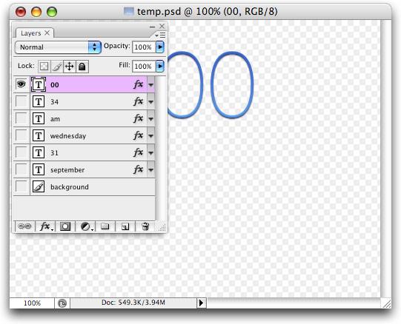This screenshot has height=324, width=401.
Task: Enable the lock position icon
Action: click(70, 67)
